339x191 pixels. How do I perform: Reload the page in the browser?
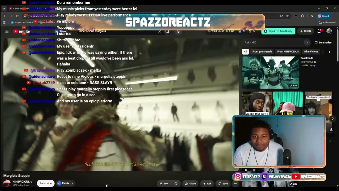[x=17, y=16]
